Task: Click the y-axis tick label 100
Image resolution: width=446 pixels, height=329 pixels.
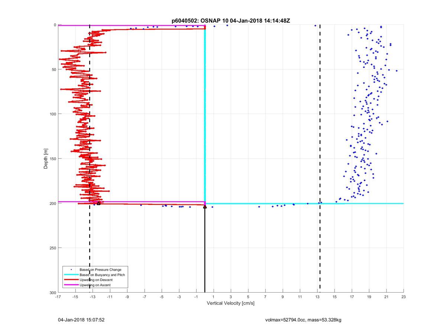Action: pyautogui.click(x=52, y=114)
